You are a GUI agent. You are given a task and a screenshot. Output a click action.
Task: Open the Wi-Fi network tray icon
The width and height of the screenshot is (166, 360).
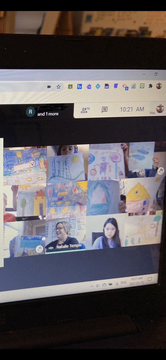coord(117,283)
